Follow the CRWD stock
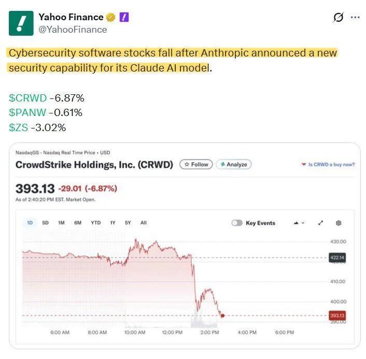 click(196, 164)
